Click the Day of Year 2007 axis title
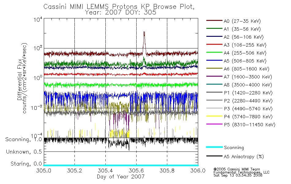 point(121,177)
